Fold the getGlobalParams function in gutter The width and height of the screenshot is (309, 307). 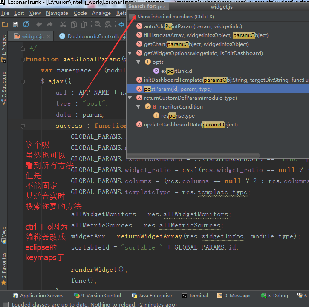pos(23,59)
